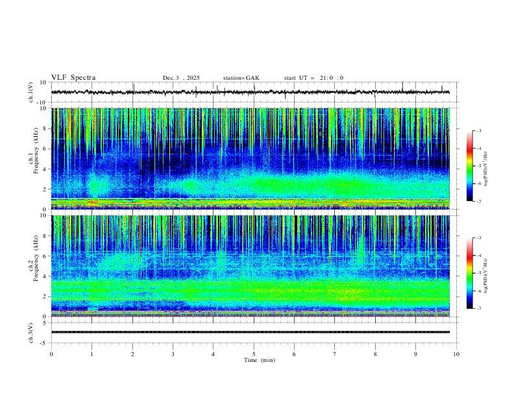Click the '-7' tick on ch.2 colorbar
This screenshot has height=397, width=514.
pyautogui.click(x=478, y=309)
